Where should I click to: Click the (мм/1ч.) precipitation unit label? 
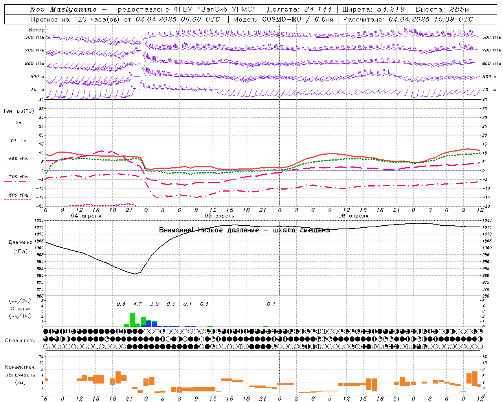(20, 316)
